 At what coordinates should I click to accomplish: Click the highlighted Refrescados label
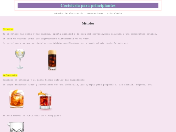tap(10, 75)
